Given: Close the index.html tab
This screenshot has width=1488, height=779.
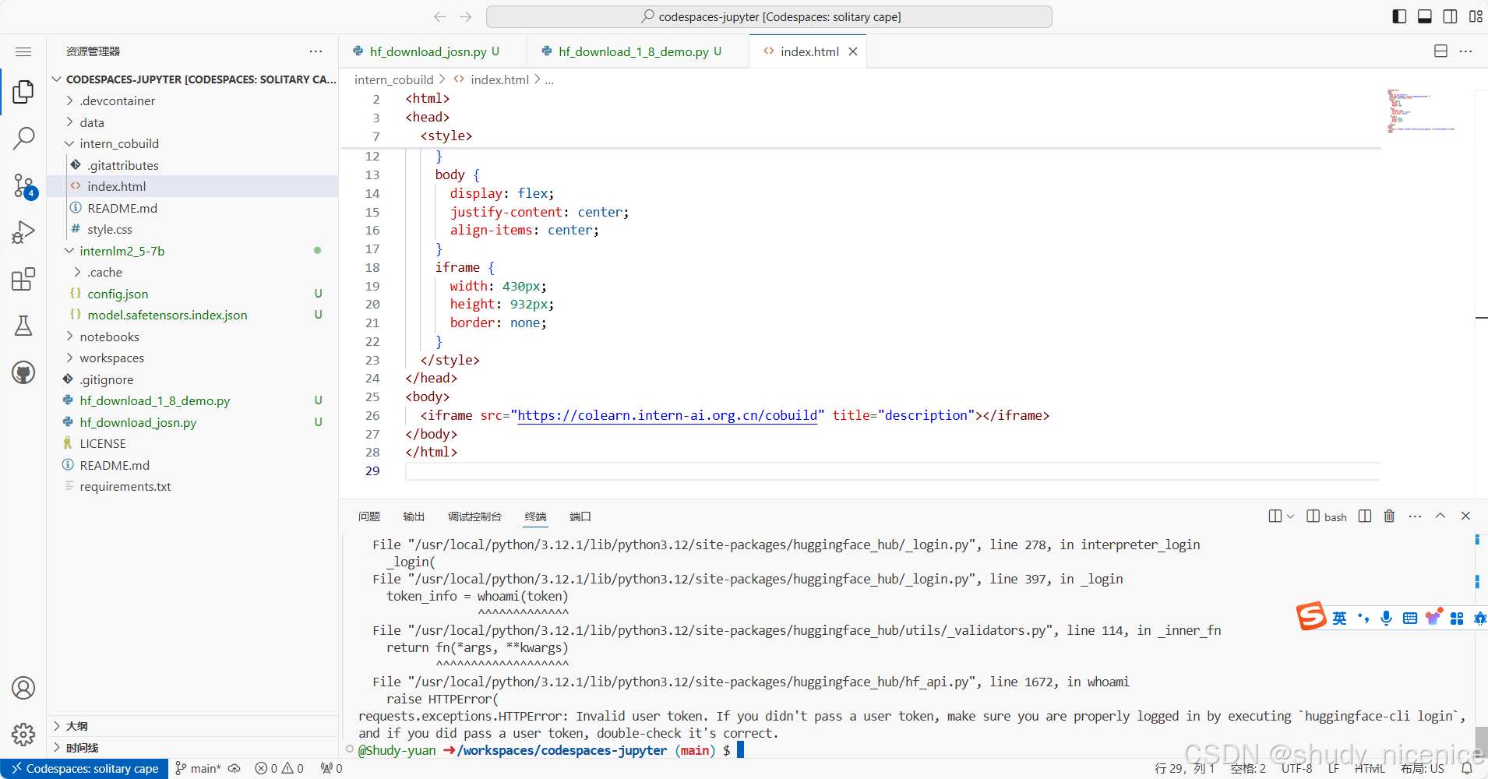Looking at the screenshot, I should pos(853,51).
